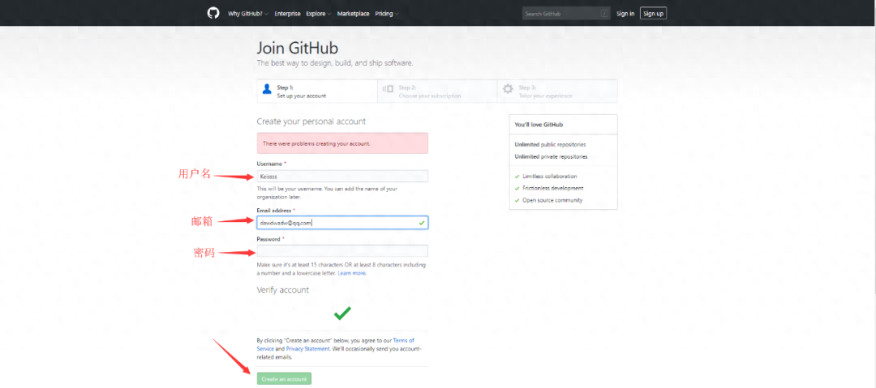Viewport: 876px width, 388px height.
Task: Click the email valid checkmark icon
Action: tap(421, 222)
